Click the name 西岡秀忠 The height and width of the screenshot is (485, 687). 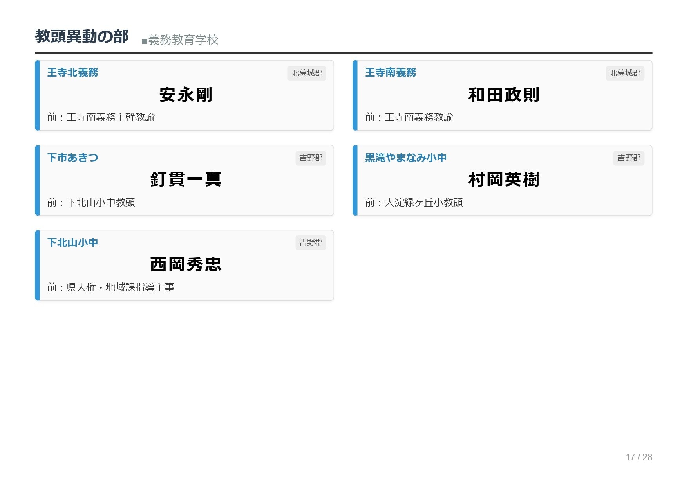pyautogui.click(x=186, y=265)
